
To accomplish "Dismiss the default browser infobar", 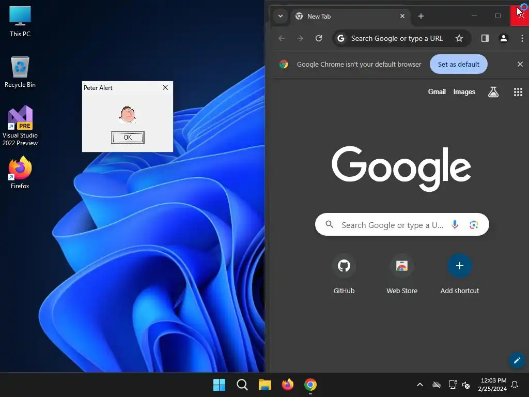I will 520,64.
